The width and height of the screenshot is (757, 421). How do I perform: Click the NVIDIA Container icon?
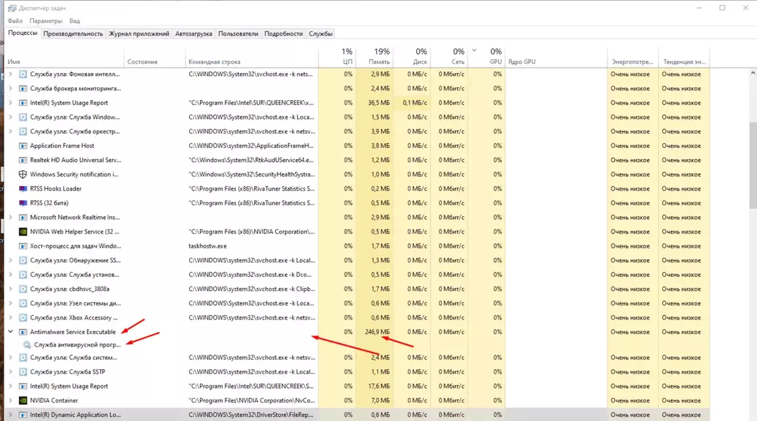[x=23, y=400]
